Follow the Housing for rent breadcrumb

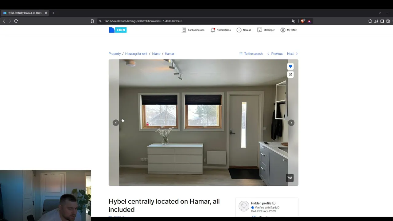[136, 54]
